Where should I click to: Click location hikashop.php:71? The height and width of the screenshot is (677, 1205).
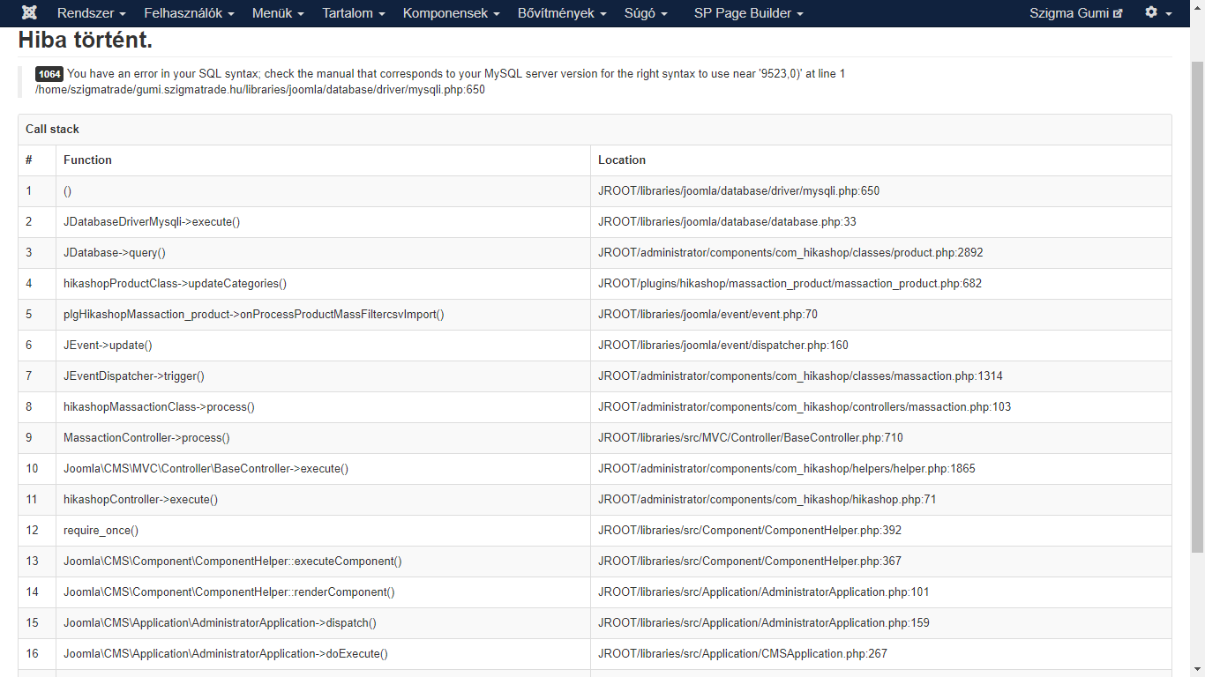point(767,499)
